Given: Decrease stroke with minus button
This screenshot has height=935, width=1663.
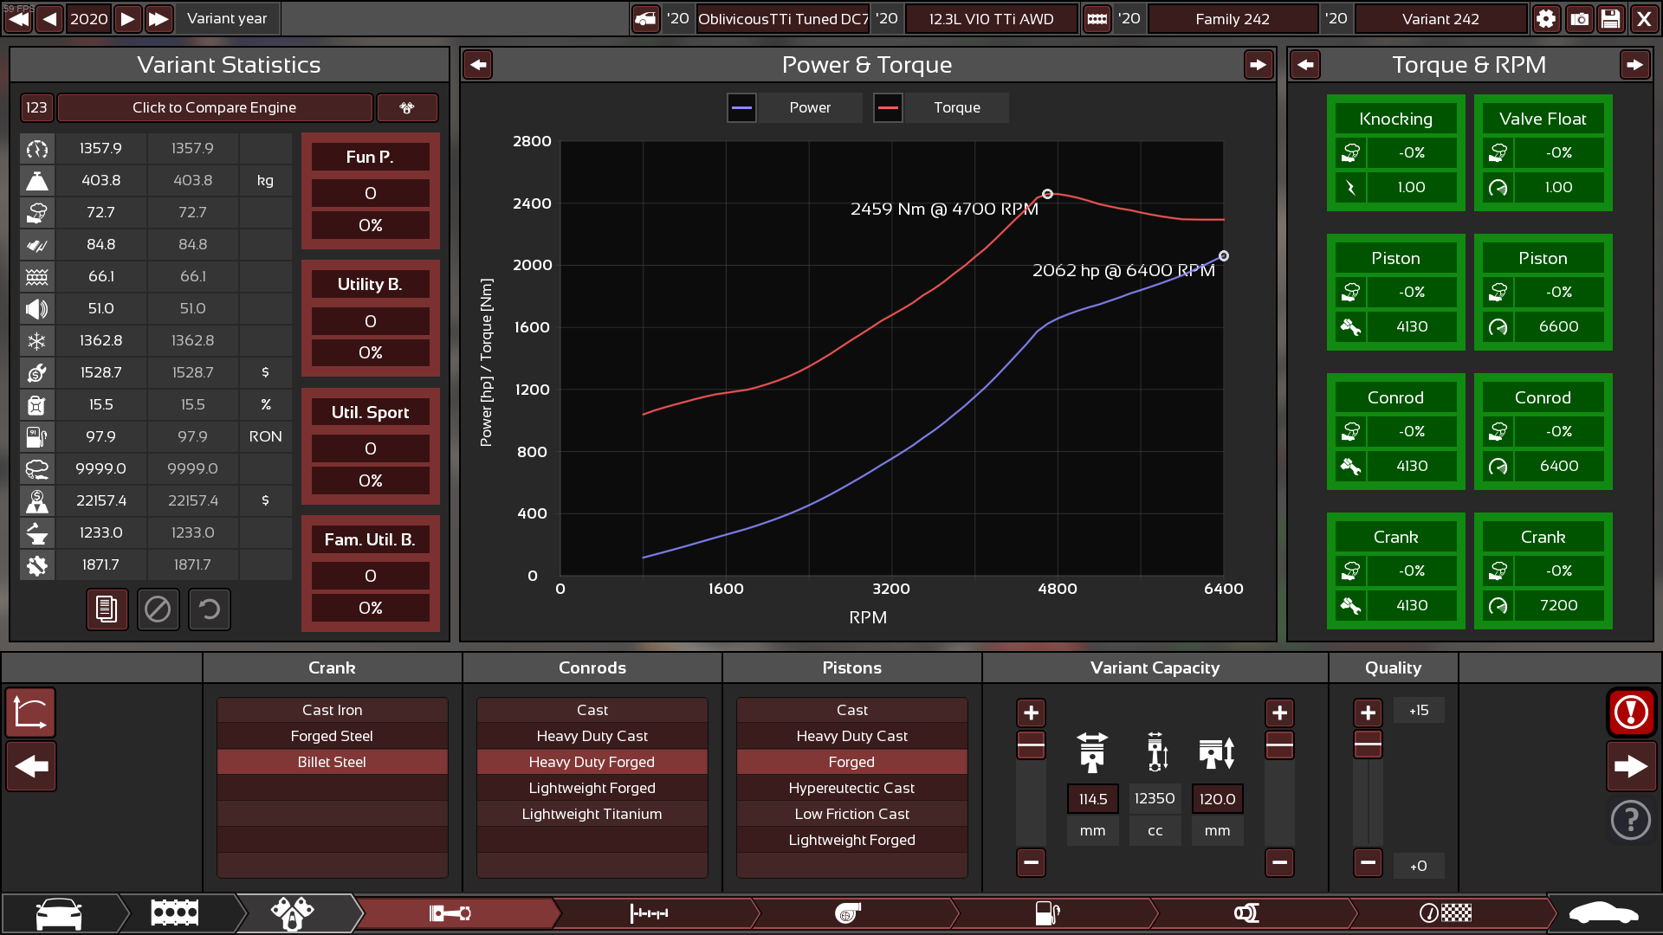Looking at the screenshot, I should point(1279,862).
